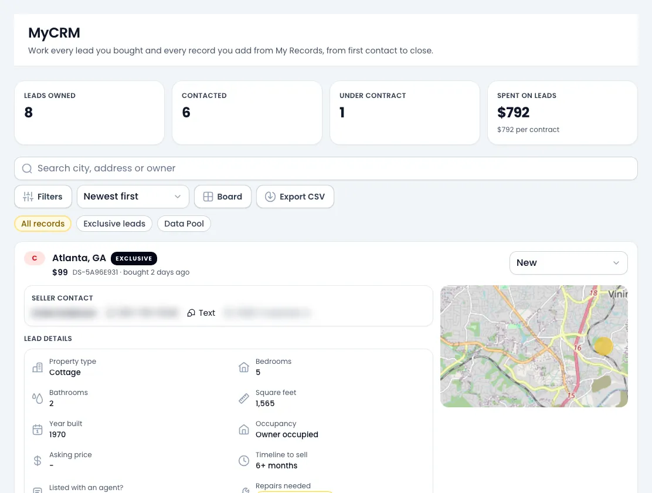The height and width of the screenshot is (493, 652).
Task: Click the '6+ months' timeline value
Action: coord(277,465)
